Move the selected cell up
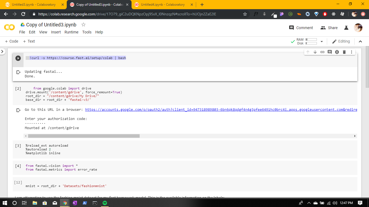369x207 pixels. pyautogui.click(x=308, y=52)
